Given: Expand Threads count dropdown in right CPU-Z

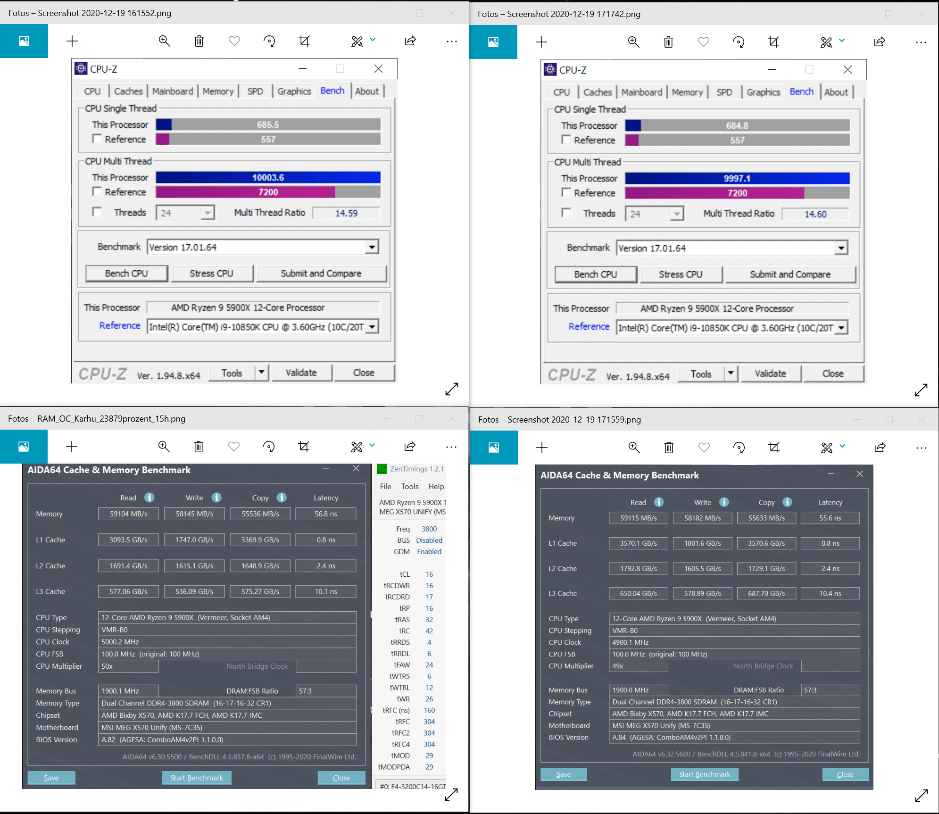Looking at the screenshot, I should 677,214.
